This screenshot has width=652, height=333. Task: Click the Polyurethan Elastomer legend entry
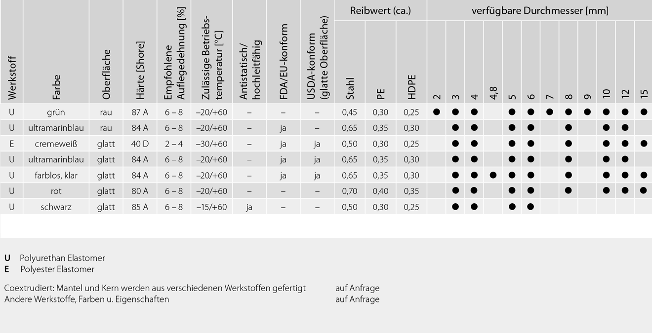[x=62, y=258]
